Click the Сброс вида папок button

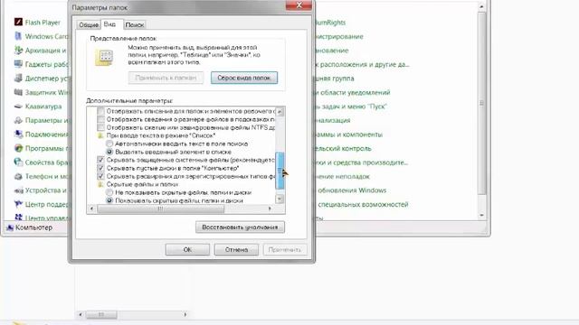pos(244,78)
